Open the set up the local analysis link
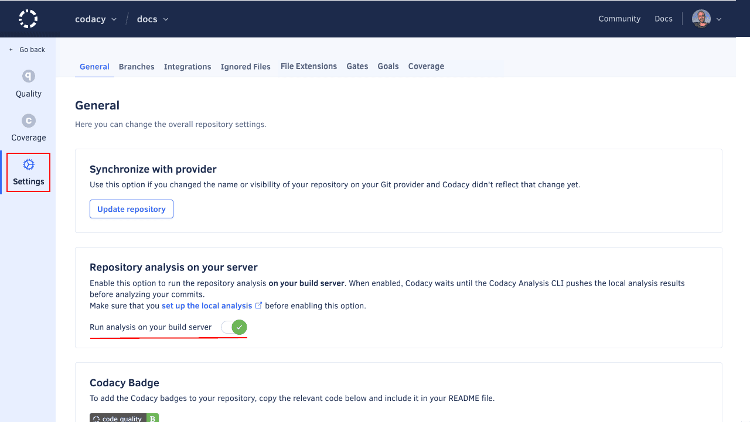The width and height of the screenshot is (750, 422). click(x=208, y=305)
